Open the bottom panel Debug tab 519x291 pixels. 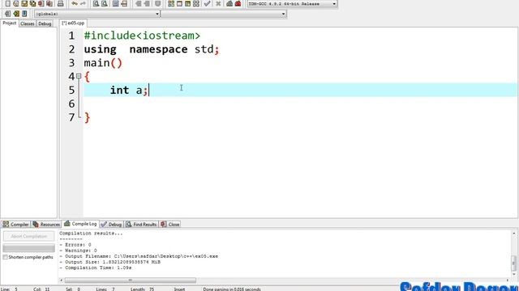point(112,225)
